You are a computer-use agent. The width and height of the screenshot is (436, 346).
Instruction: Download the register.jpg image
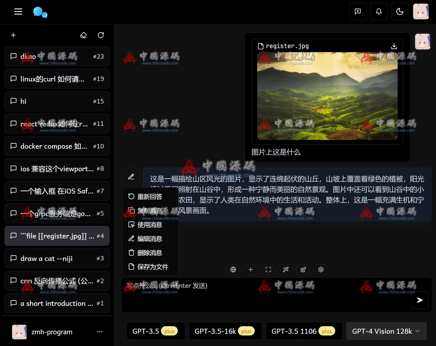(x=394, y=46)
